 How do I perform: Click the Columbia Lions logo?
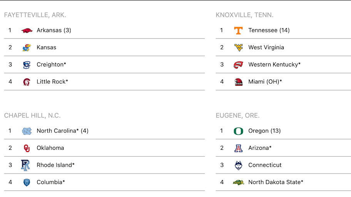pos(27,182)
